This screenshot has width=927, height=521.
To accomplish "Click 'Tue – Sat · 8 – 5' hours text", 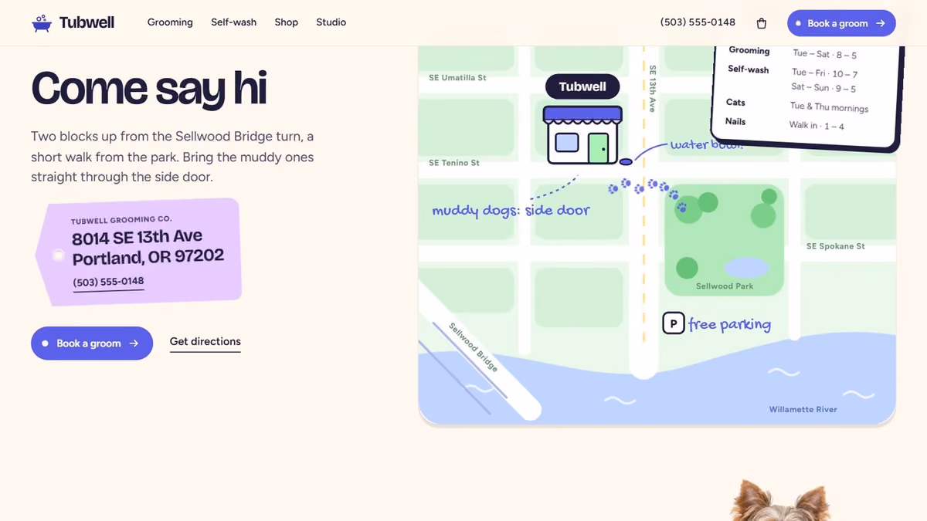I will (x=824, y=54).
